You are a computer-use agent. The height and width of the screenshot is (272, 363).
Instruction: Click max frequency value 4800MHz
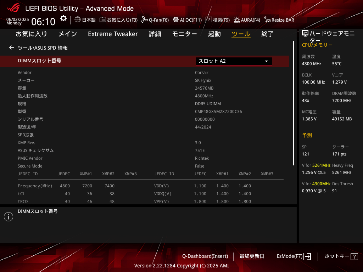(204, 96)
